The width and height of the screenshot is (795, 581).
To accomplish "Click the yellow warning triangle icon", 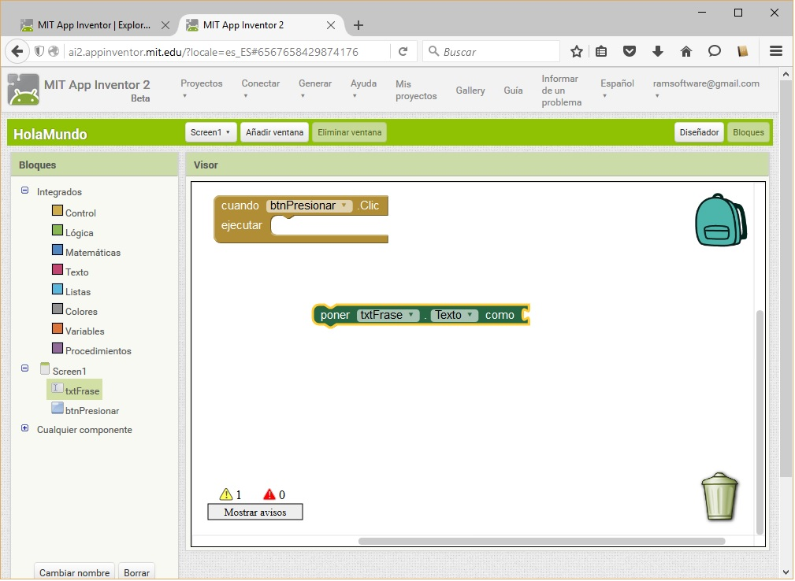I will (x=226, y=494).
